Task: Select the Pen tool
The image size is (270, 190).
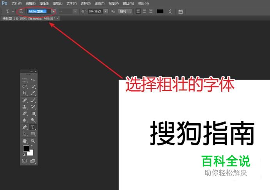Action: point(25,127)
